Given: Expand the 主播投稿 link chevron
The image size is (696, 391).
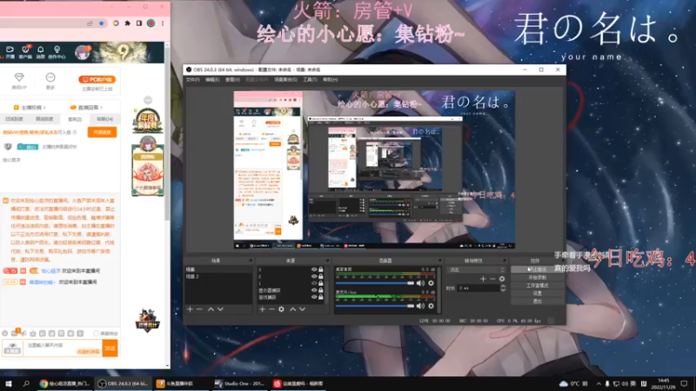Looking at the screenshot, I should click(x=44, y=107).
